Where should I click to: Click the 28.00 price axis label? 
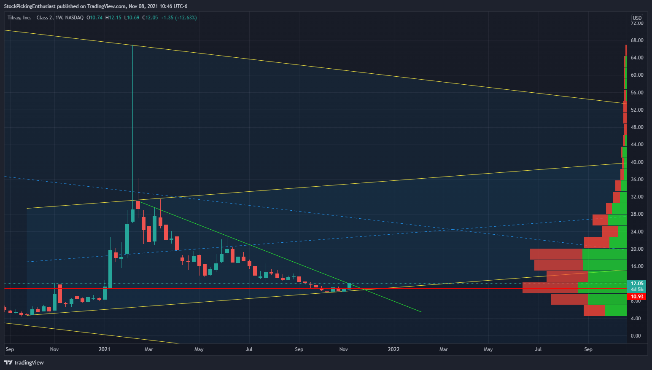637,214
